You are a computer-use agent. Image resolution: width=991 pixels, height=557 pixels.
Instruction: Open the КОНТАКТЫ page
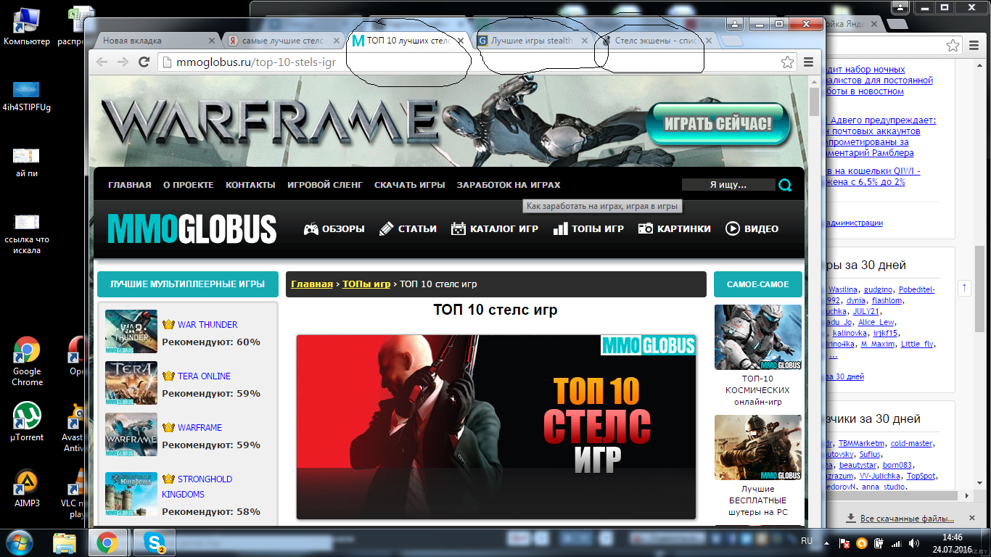(x=250, y=185)
